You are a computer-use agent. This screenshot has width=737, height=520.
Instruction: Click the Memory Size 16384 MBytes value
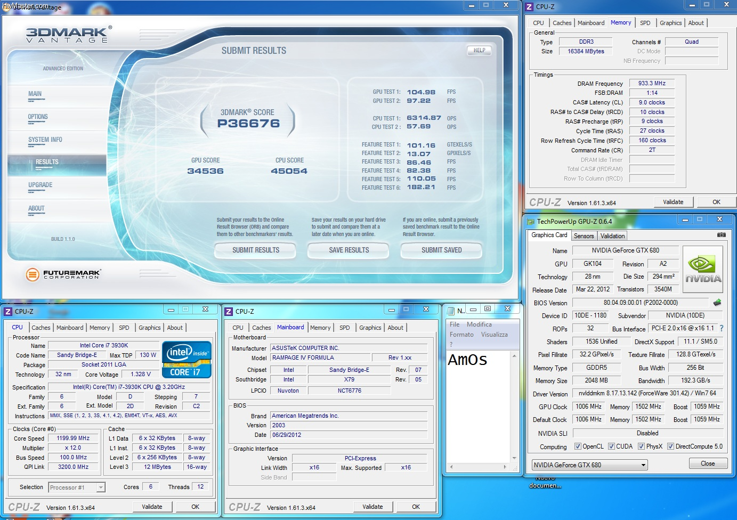[x=586, y=51]
